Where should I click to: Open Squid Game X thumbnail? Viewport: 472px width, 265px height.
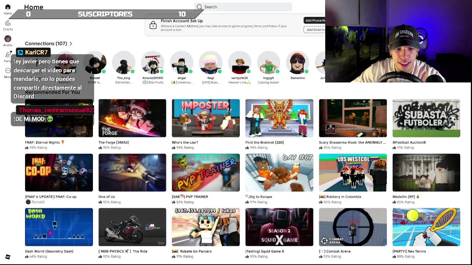[280, 227]
